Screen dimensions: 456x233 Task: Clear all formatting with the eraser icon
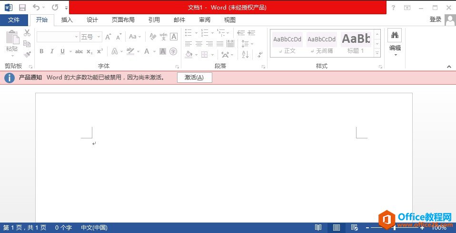[153, 37]
